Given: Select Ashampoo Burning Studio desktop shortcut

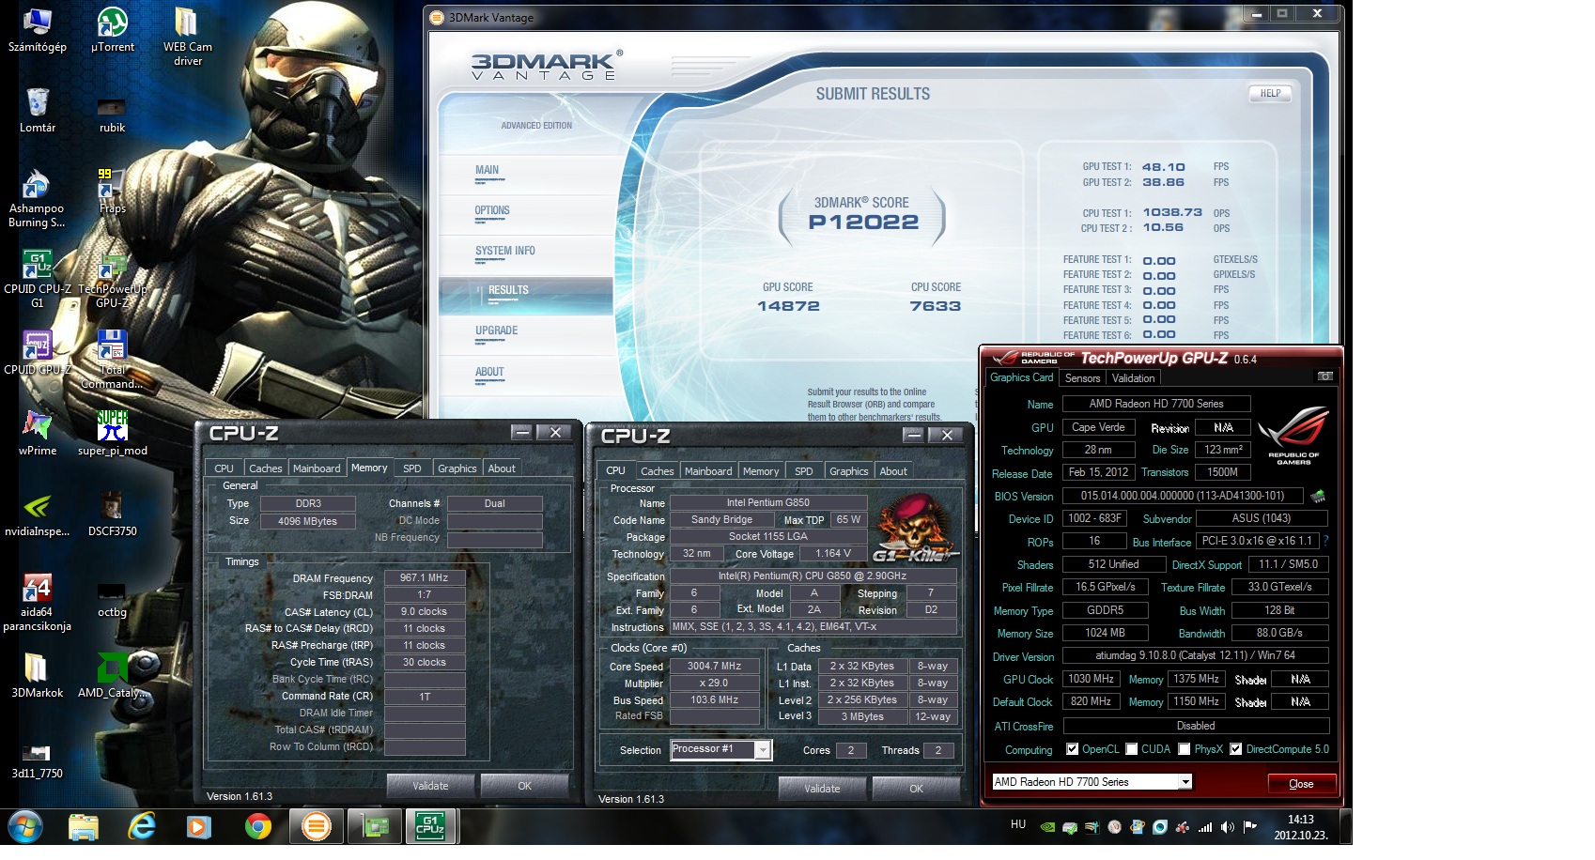Looking at the screenshot, I should [x=37, y=199].
